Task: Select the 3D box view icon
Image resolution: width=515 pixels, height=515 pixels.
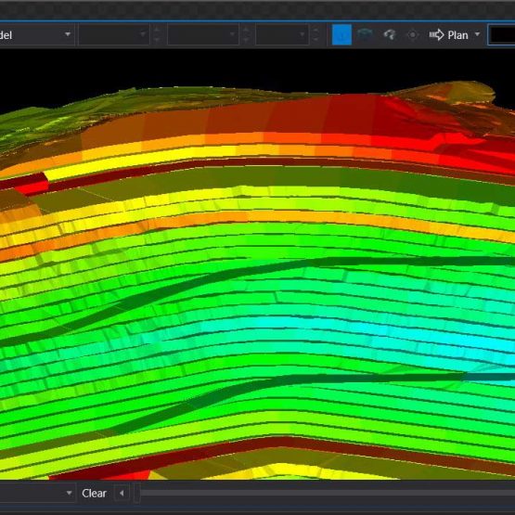Action: point(365,34)
